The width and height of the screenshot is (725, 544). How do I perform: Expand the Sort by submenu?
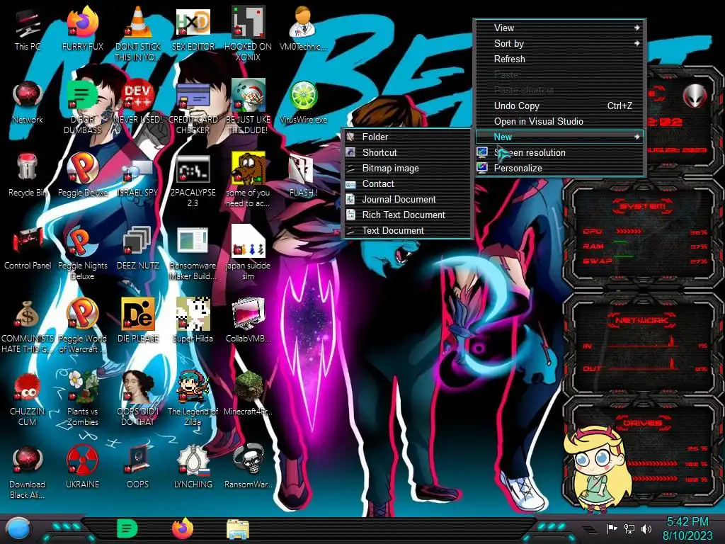(560, 43)
